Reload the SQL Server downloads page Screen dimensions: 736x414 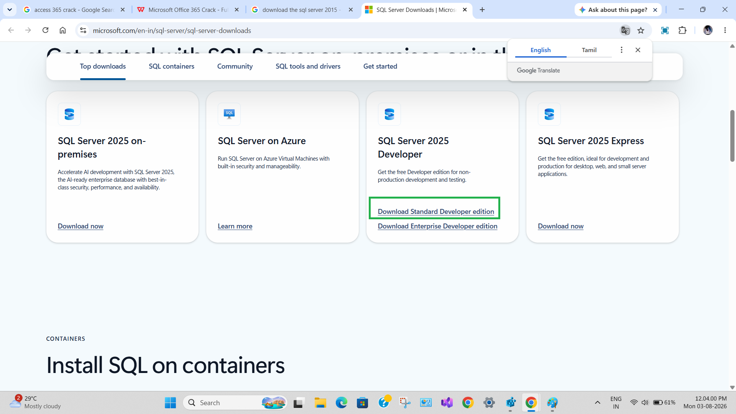tap(45, 30)
